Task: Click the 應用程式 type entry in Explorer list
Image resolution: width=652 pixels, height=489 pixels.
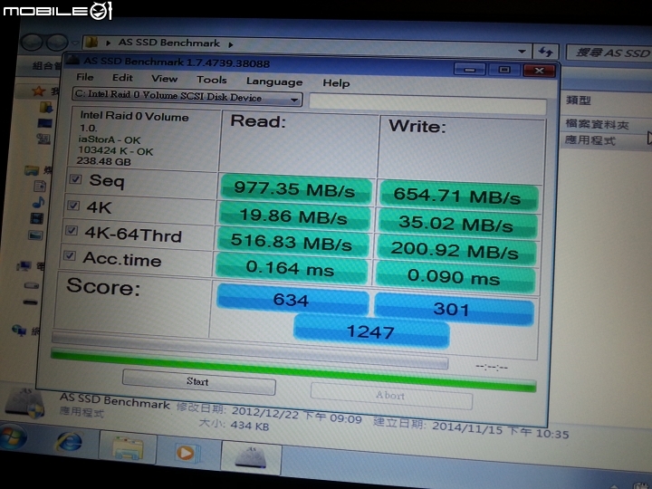Action: [590, 140]
